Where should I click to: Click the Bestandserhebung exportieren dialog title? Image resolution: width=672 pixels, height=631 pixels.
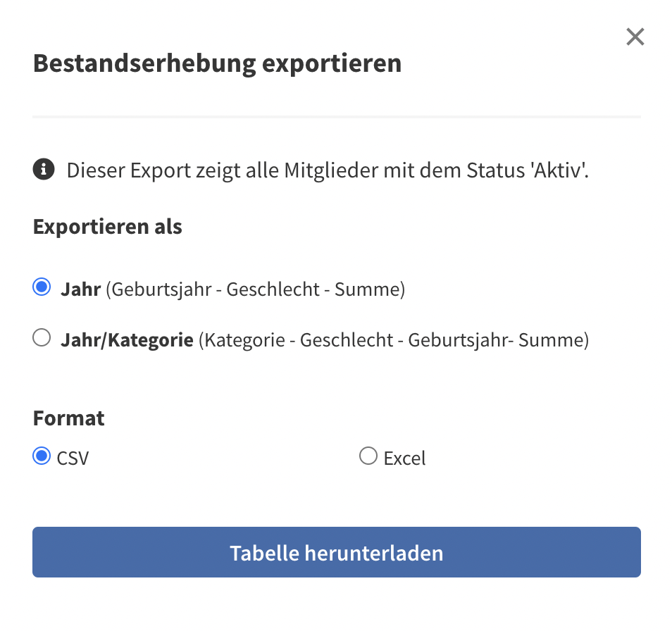pos(217,63)
